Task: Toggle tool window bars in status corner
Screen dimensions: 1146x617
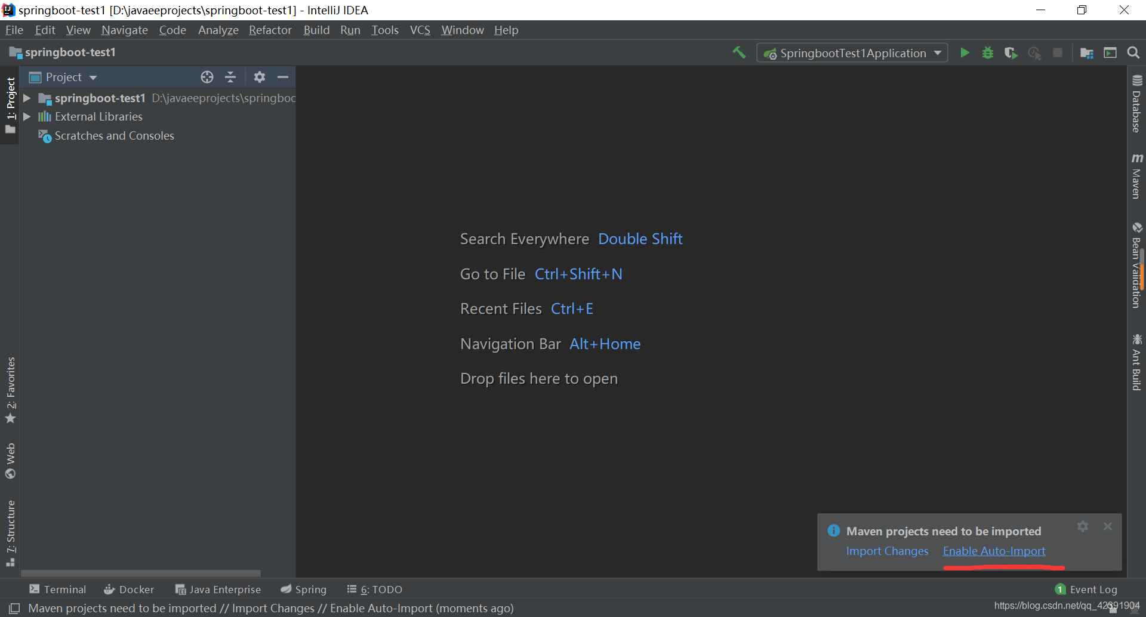Action: (14, 608)
